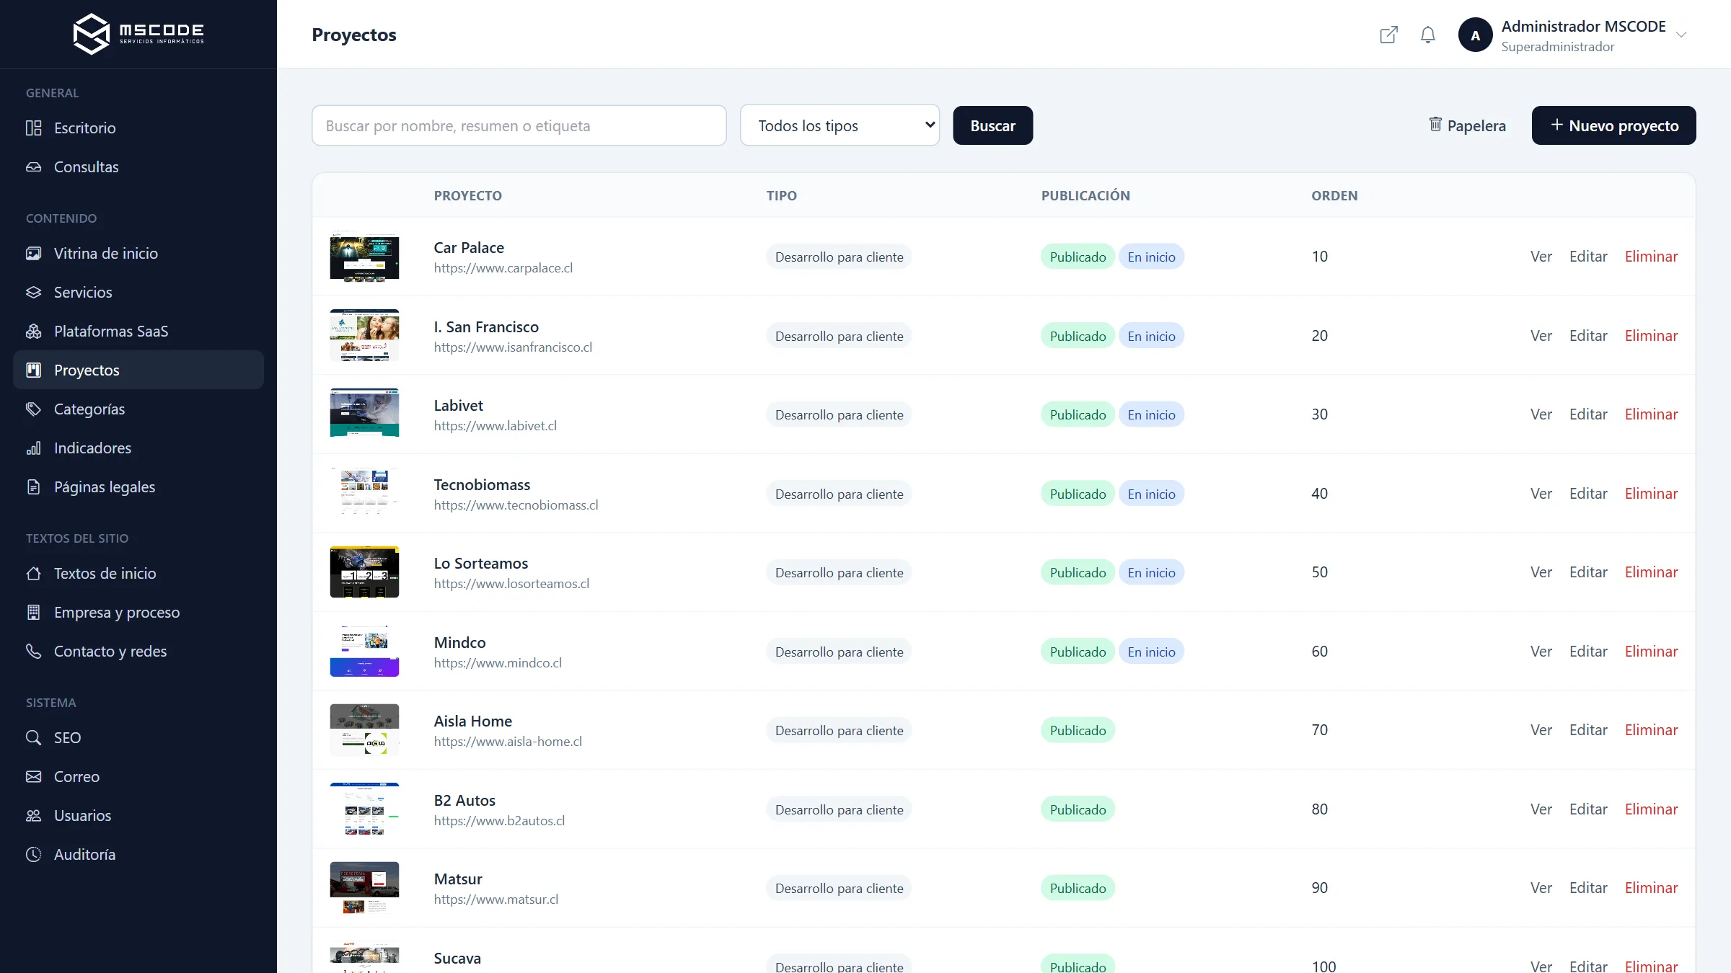Screen dimensions: 1731x973
Task: Click order value 50
Action: pos(1319,572)
